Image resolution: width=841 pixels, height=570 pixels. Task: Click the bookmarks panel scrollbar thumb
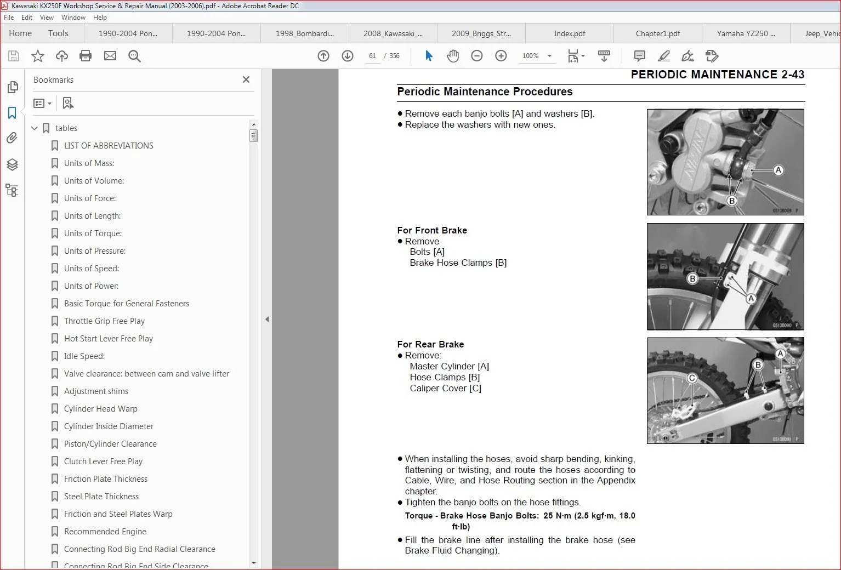point(253,135)
